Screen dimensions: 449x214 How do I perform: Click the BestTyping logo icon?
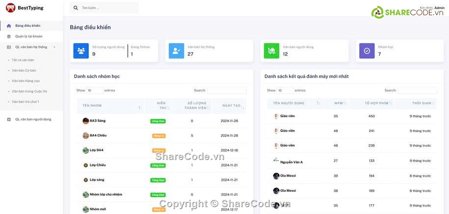point(10,8)
